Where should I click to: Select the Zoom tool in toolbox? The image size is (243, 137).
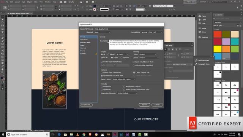[3, 72]
